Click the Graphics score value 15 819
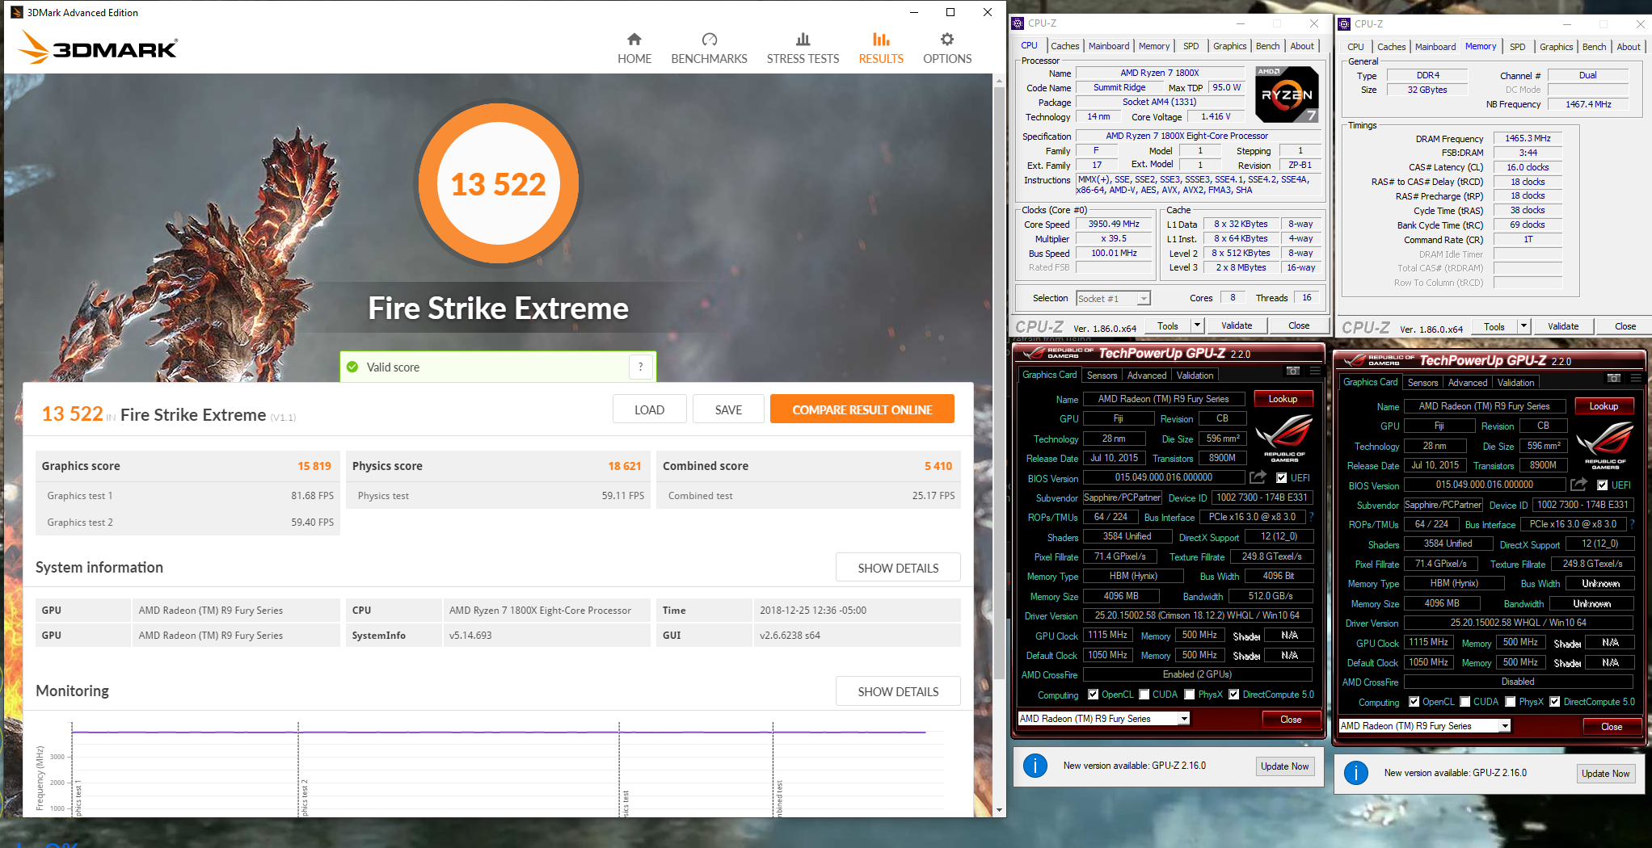Viewport: 1652px width, 848px height. (x=314, y=466)
